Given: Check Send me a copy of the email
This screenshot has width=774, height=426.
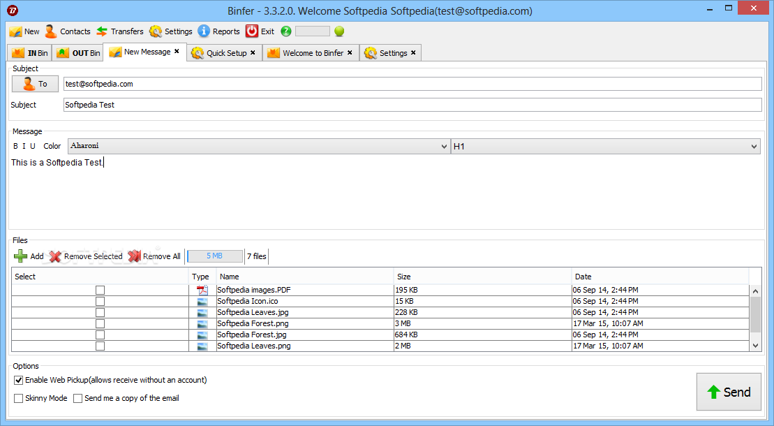Looking at the screenshot, I should coord(77,398).
